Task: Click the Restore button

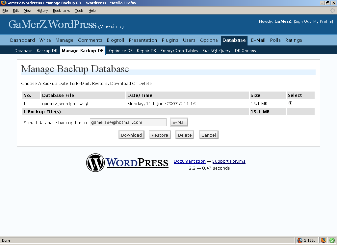Action: point(160,135)
